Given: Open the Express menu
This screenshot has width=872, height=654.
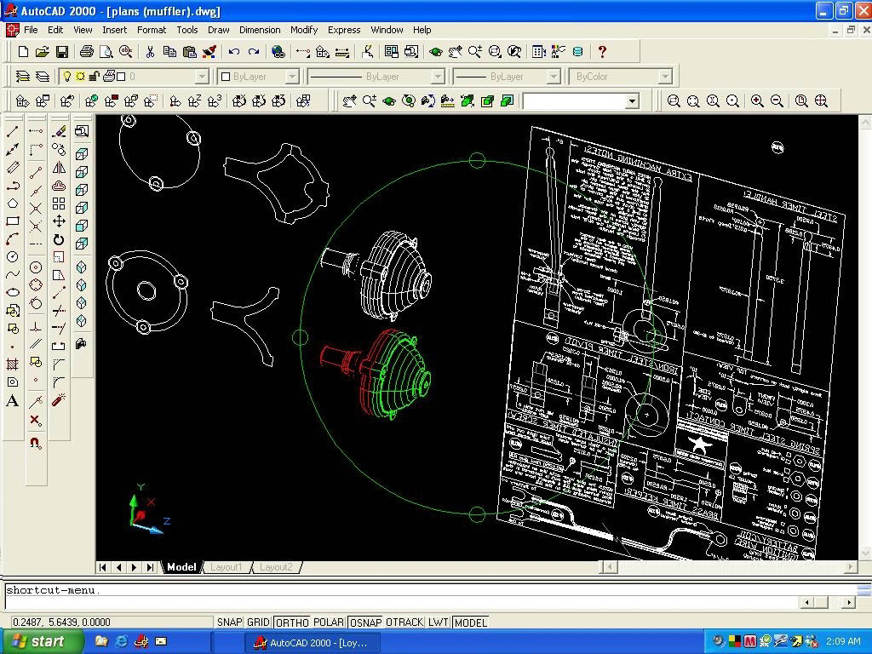Looking at the screenshot, I should [344, 30].
